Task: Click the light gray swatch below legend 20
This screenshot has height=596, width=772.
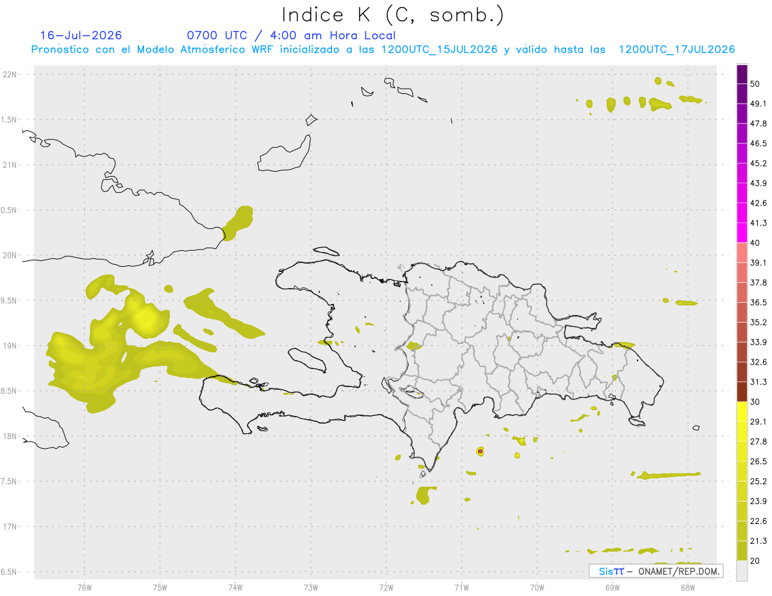Action: [742, 570]
